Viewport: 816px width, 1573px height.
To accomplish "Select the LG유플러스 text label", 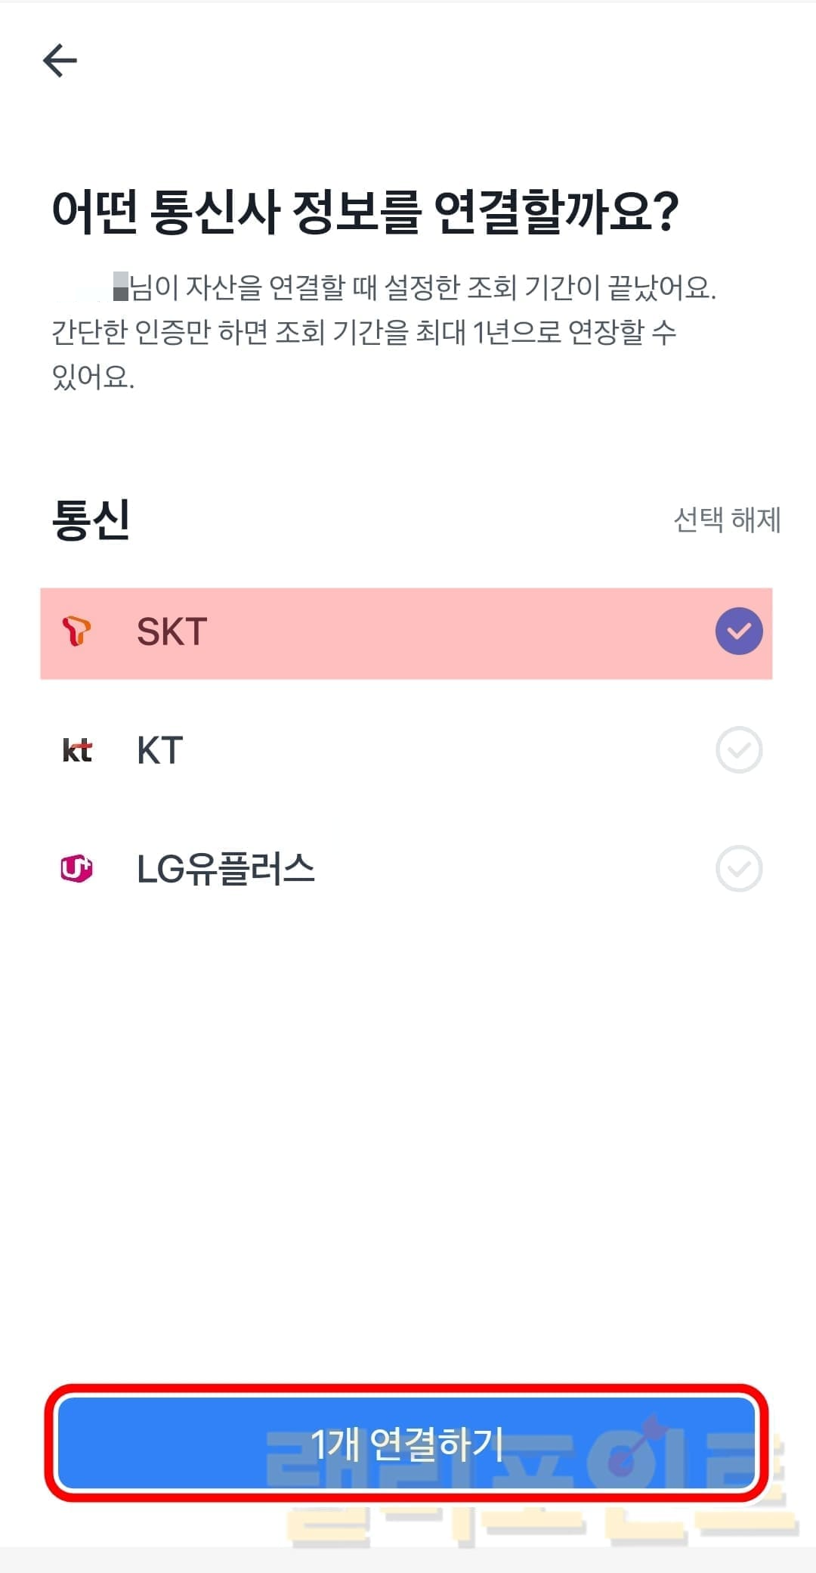I will coord(225,869).
